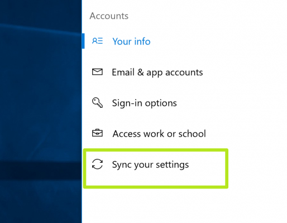Click the blue selection bar beside Your info

(x=83, y=41)
